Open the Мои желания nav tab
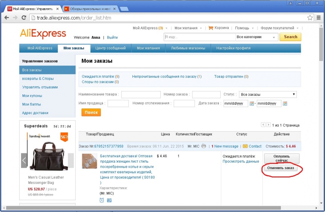Image resolution: width=325 pixels, height=212 pixels. coord(148,48)
